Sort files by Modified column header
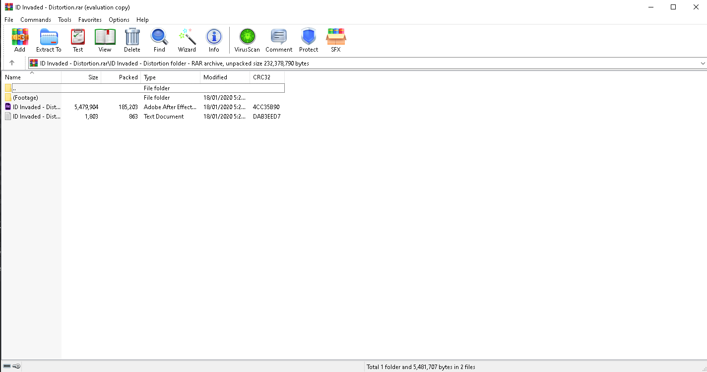 click(x=225, y=77)
